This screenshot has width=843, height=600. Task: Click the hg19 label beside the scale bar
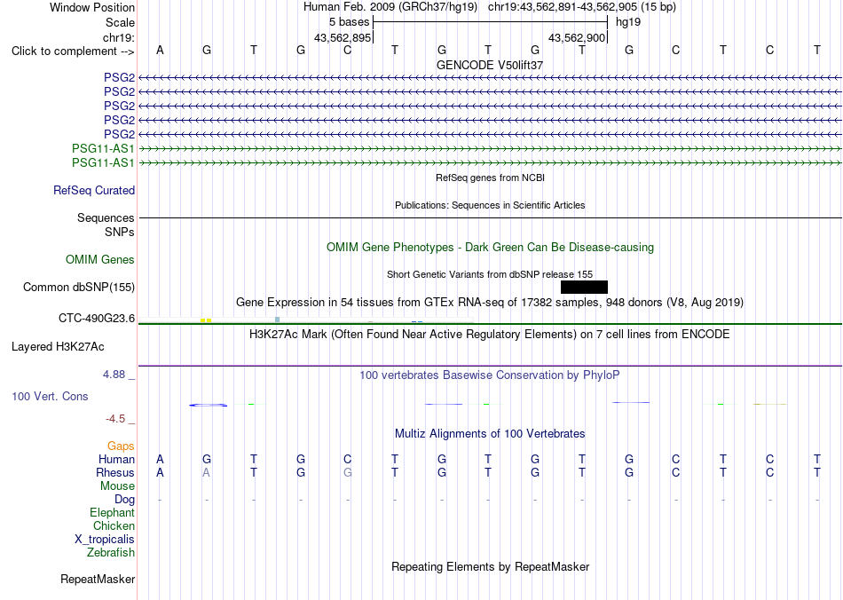(628, 22)
